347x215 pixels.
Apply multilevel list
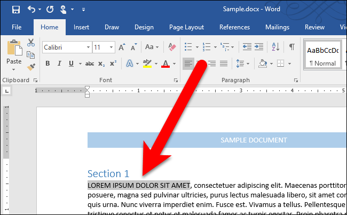click(x=225, y=47)
